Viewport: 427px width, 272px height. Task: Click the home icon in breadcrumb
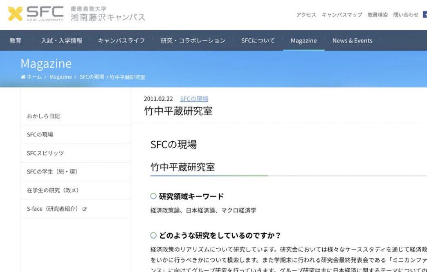[23, 77]
